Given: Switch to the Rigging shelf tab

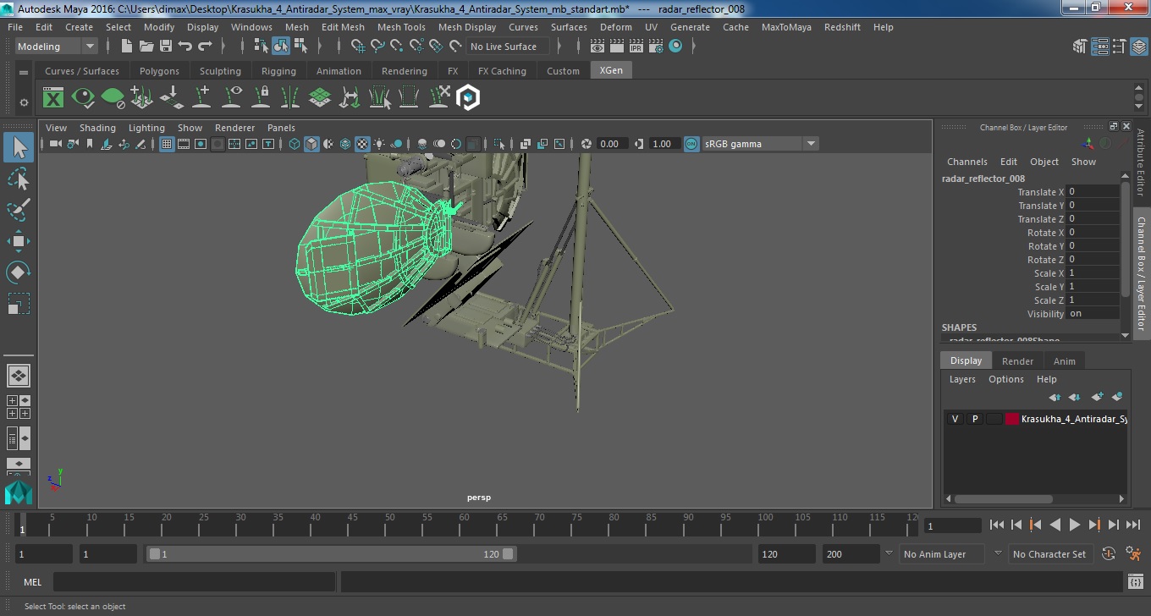Looking at the screenshot, I should pos(278,71).
